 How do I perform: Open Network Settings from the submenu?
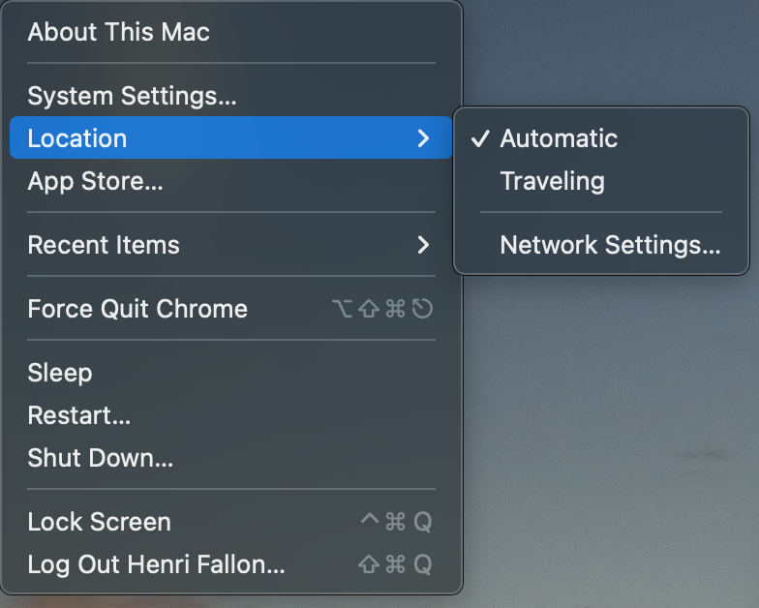610,245
